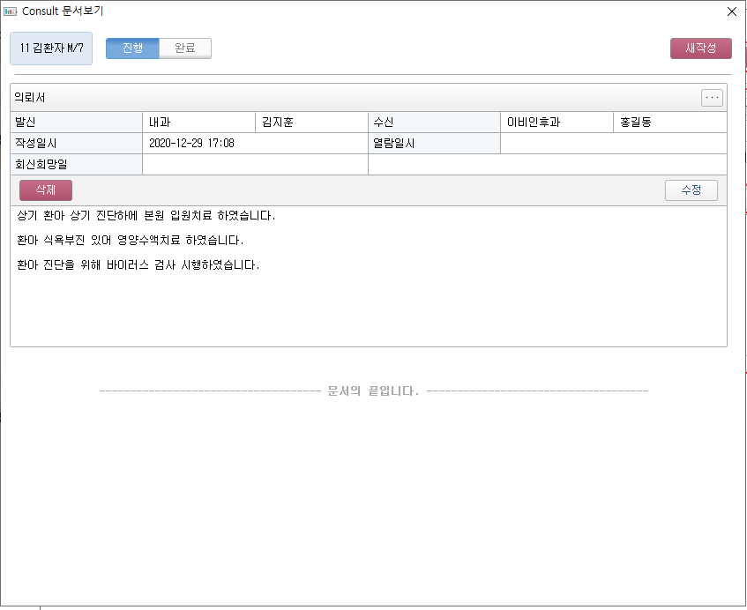Click the first line of the referral text
This screenshot has height=610, width=747.
[146, 216]
